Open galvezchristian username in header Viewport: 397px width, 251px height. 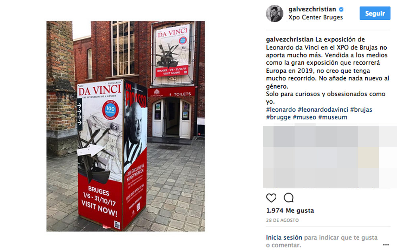pos(312,10)
